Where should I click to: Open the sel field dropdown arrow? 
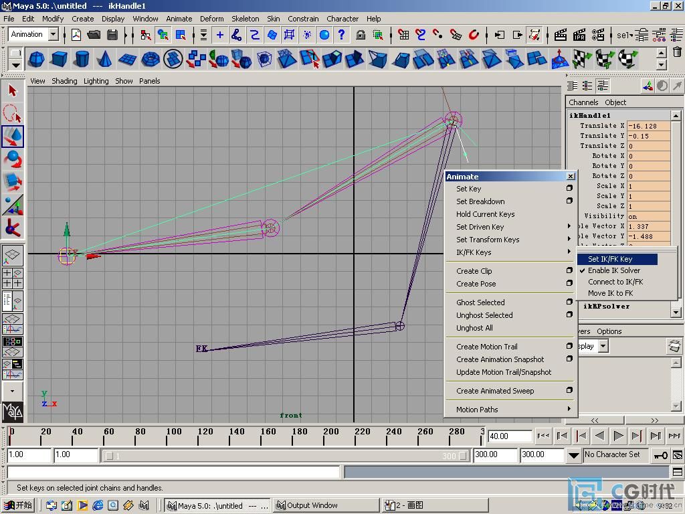point(631,35)
